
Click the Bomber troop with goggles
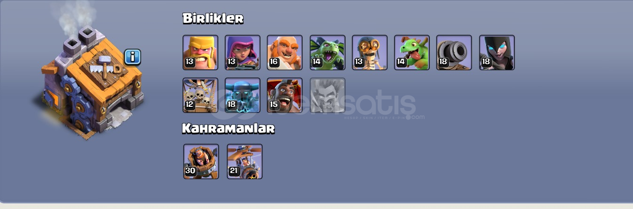tap(370, 52)
